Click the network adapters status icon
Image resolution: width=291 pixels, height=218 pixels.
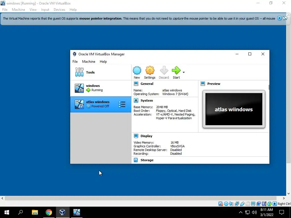[x=237, y=204]
